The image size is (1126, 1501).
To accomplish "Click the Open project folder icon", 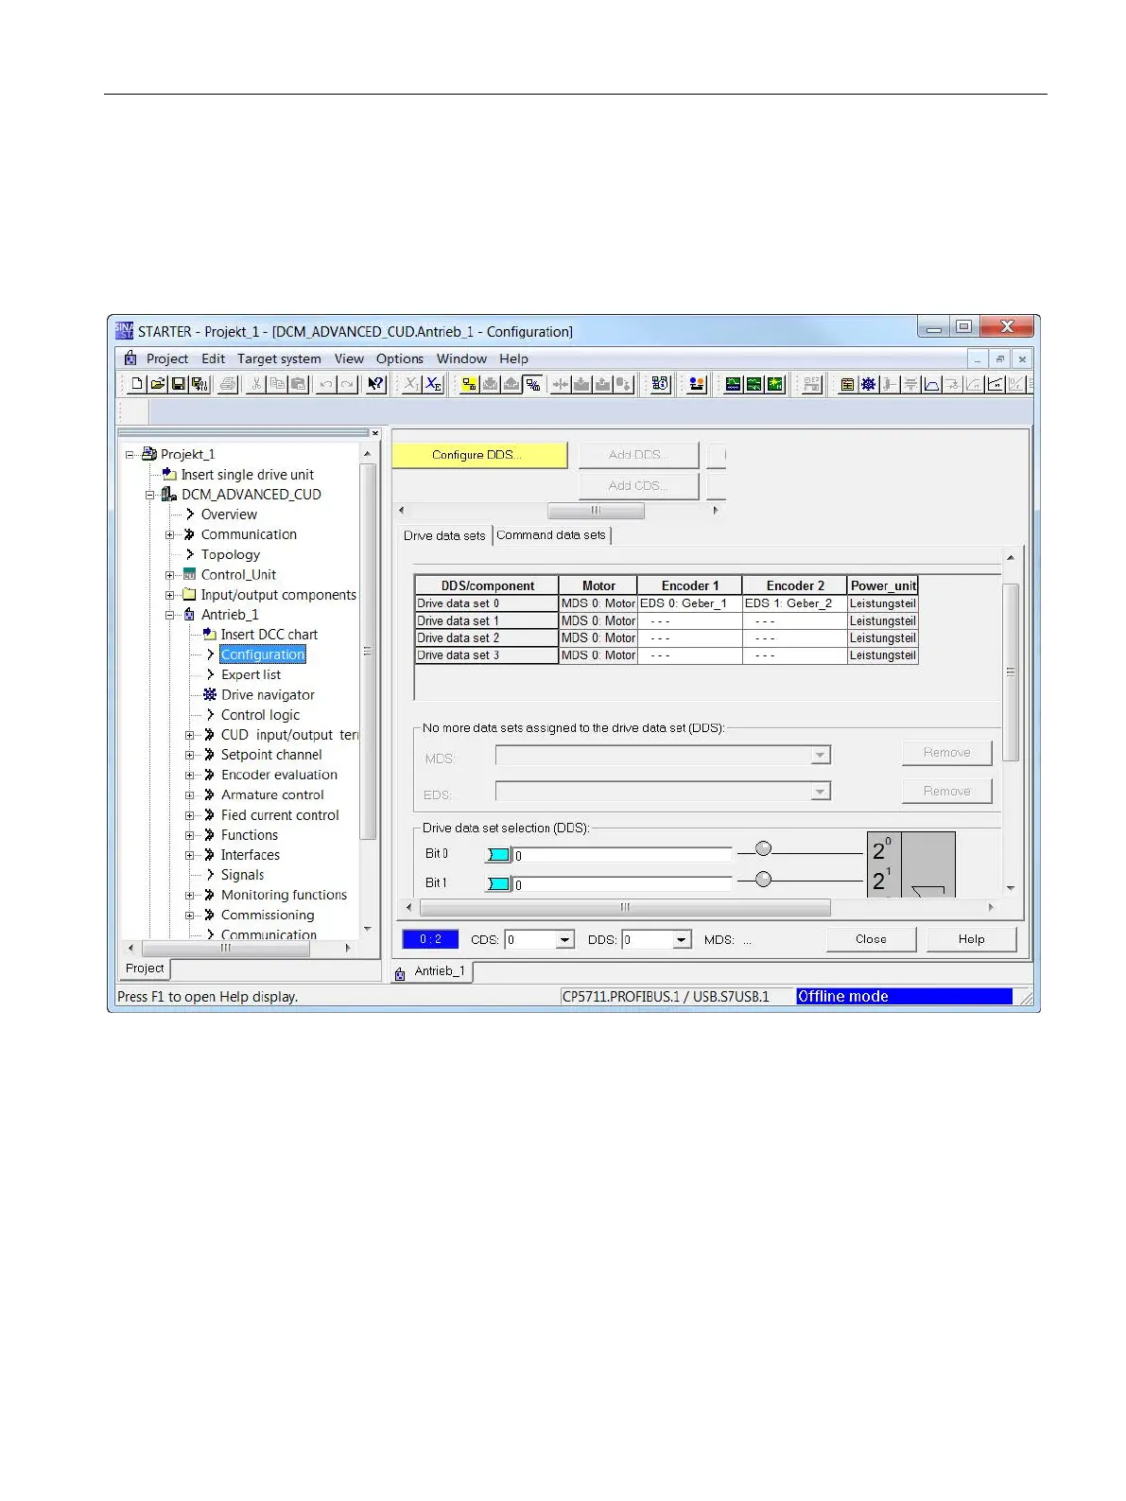I will coord(158,384).
